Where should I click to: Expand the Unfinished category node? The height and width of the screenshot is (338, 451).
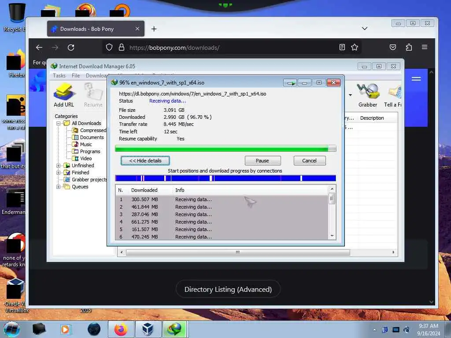tap(59, 165)
